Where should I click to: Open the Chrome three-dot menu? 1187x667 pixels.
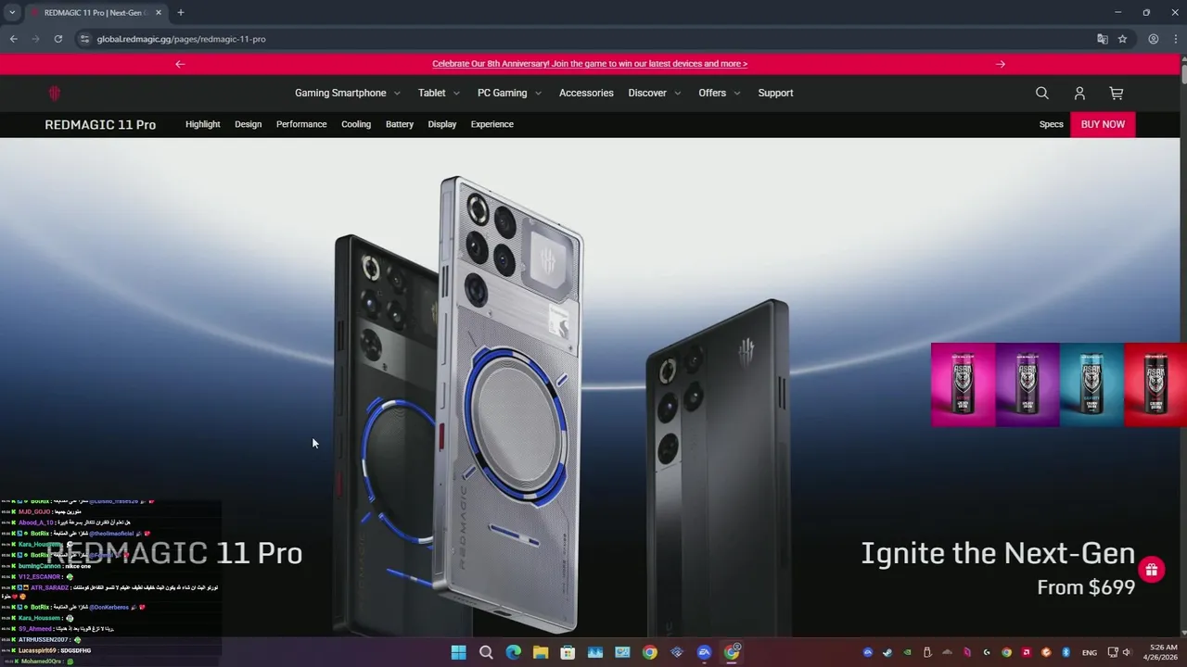(x=1174, y=39)
